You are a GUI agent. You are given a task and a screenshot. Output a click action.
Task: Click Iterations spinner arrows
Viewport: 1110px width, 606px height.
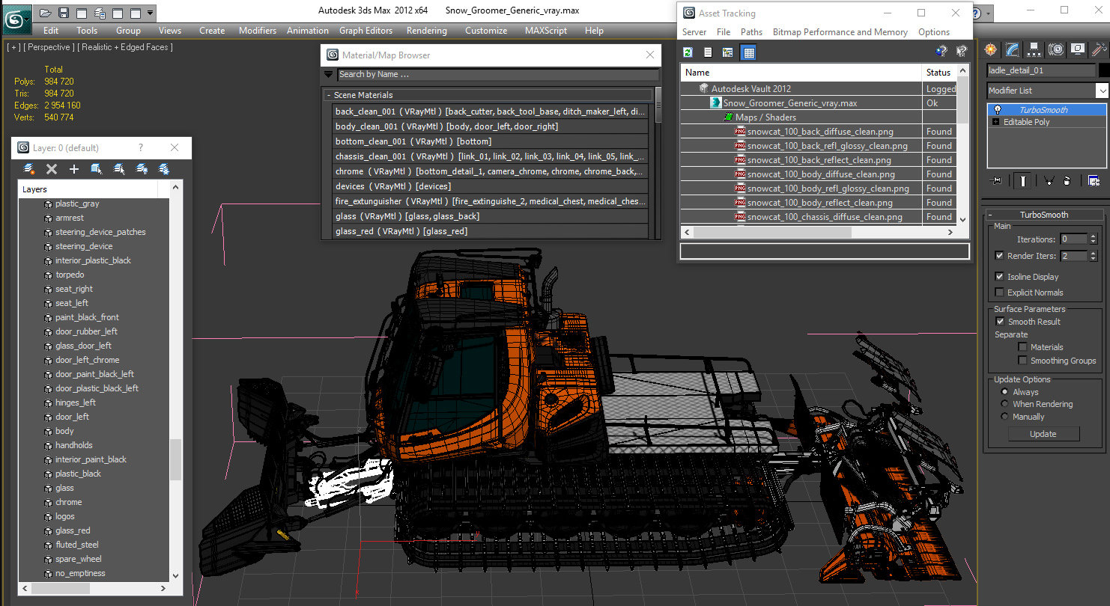coord(1094,239)
